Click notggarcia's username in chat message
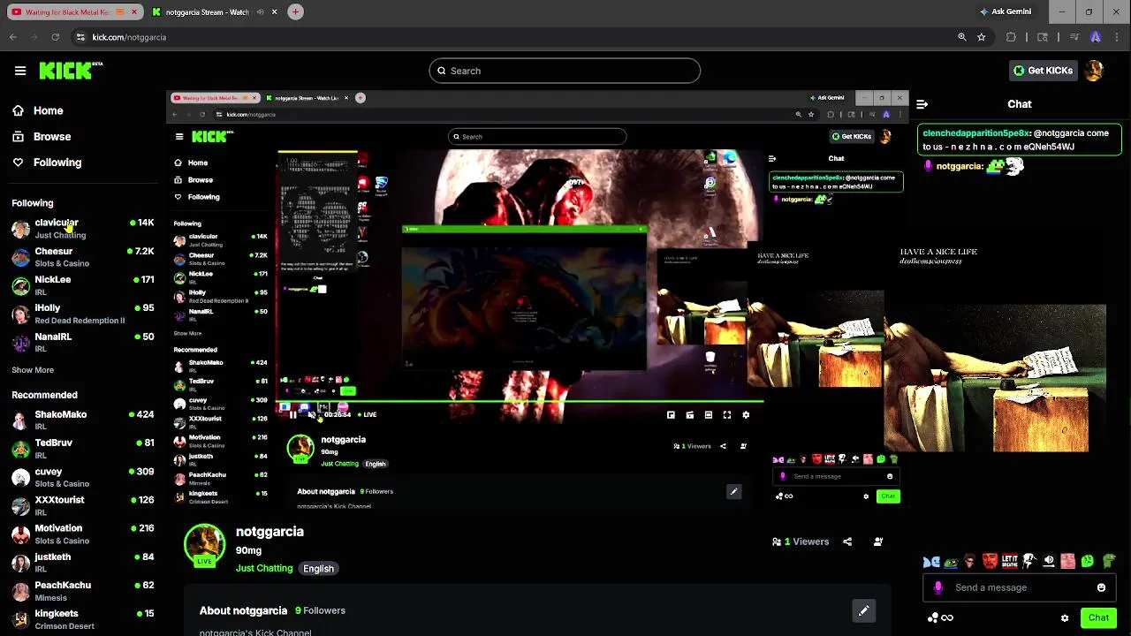 (x=959, y=166)
